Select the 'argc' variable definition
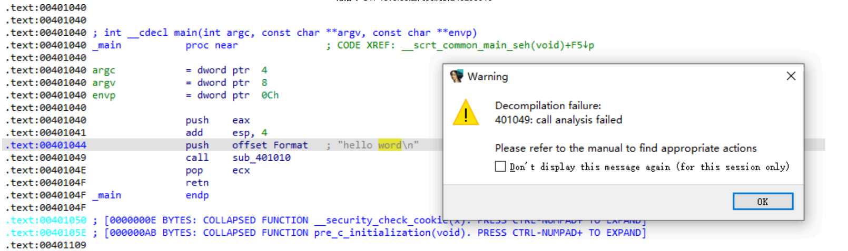 [x=104, y=70]
